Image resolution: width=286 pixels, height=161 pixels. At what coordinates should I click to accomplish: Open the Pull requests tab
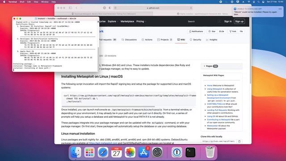[x=108, y=40]
